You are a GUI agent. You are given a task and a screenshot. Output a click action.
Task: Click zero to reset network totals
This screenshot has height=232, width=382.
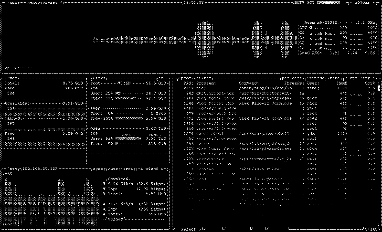[x=129, y=169]
